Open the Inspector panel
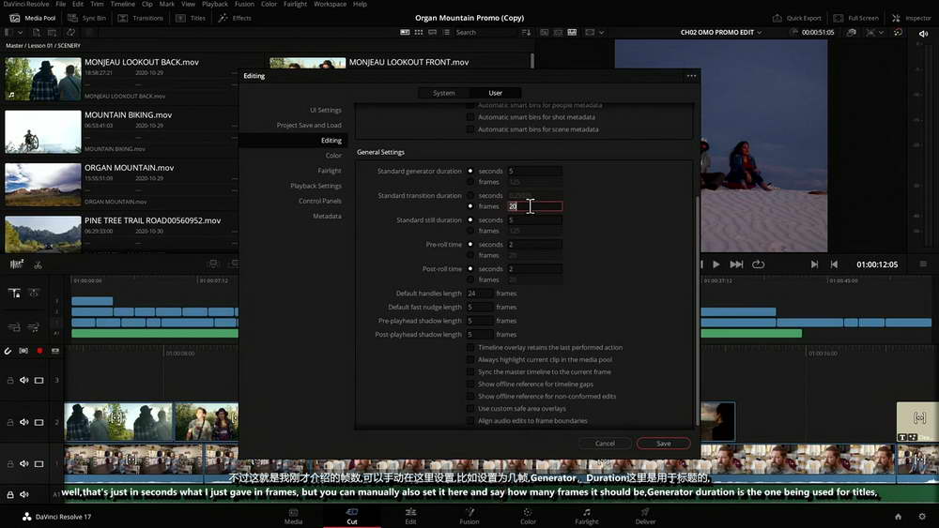939x528 pixels. (x=911, y=18)
